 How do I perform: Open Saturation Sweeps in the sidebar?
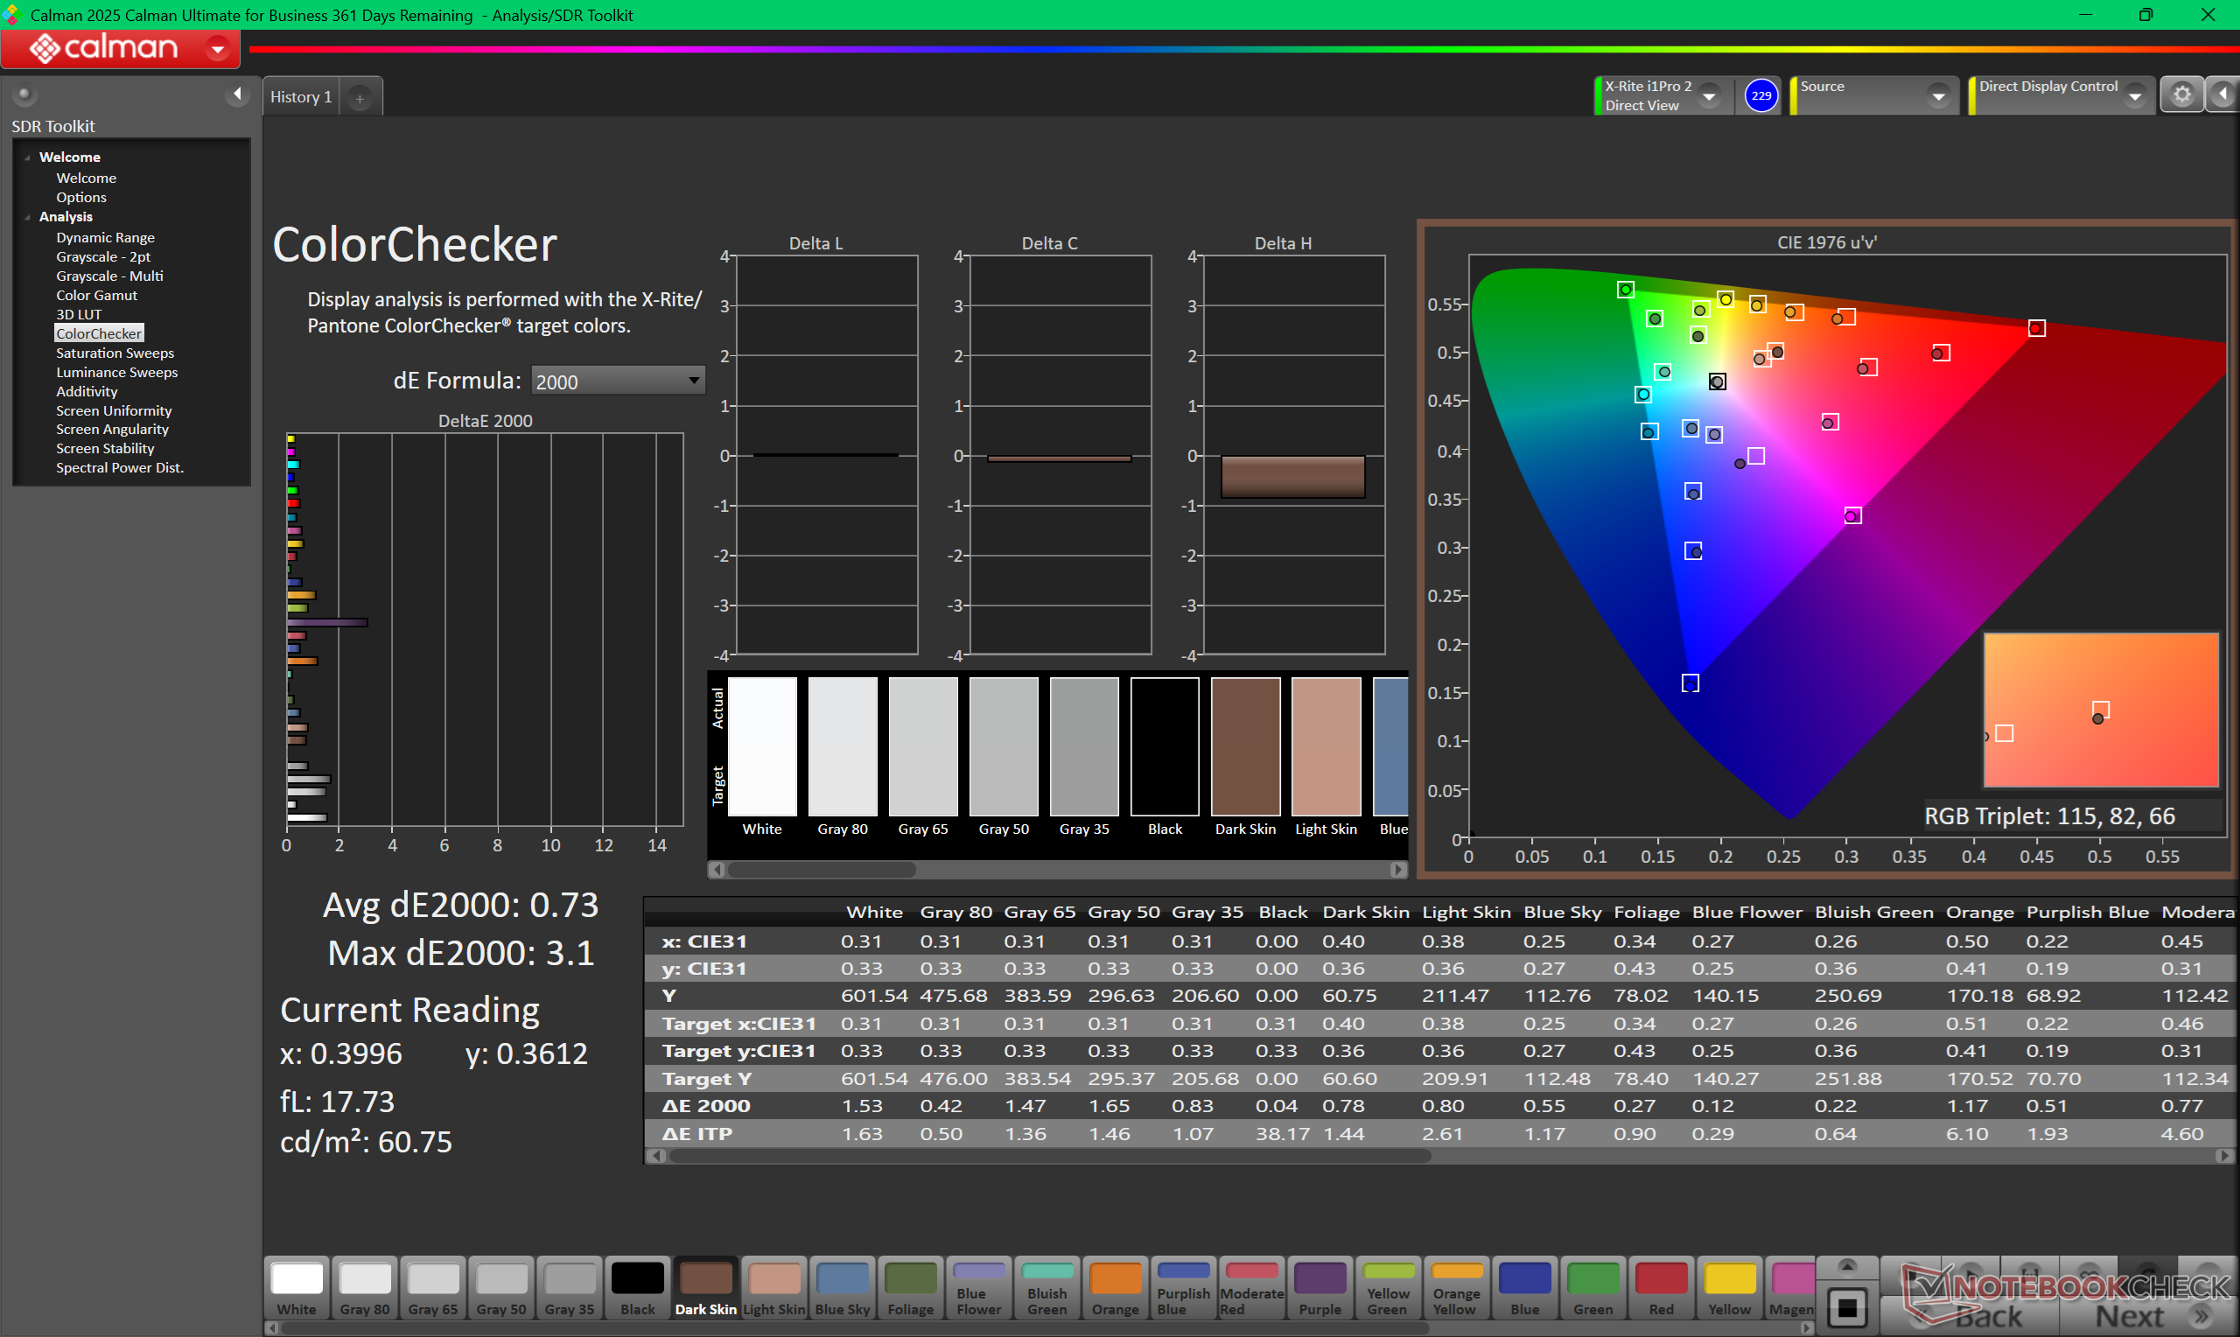click(115, 353)
